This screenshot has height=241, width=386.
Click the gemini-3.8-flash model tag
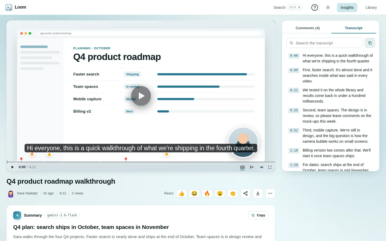coord(62,215)
